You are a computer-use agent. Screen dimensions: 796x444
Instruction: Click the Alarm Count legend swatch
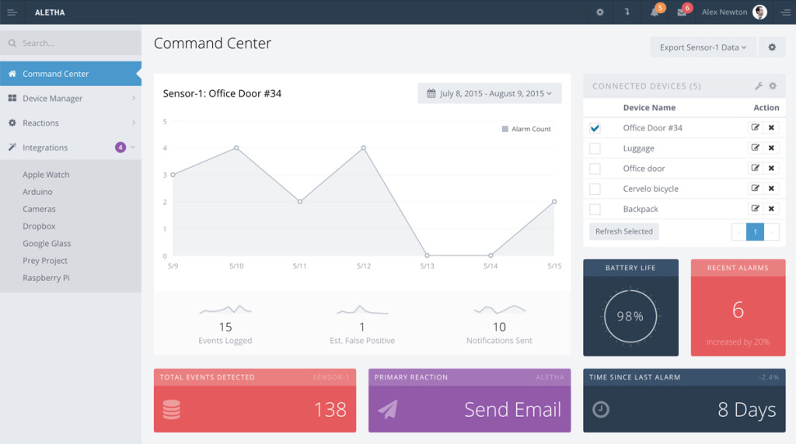(x=504, y=129)
